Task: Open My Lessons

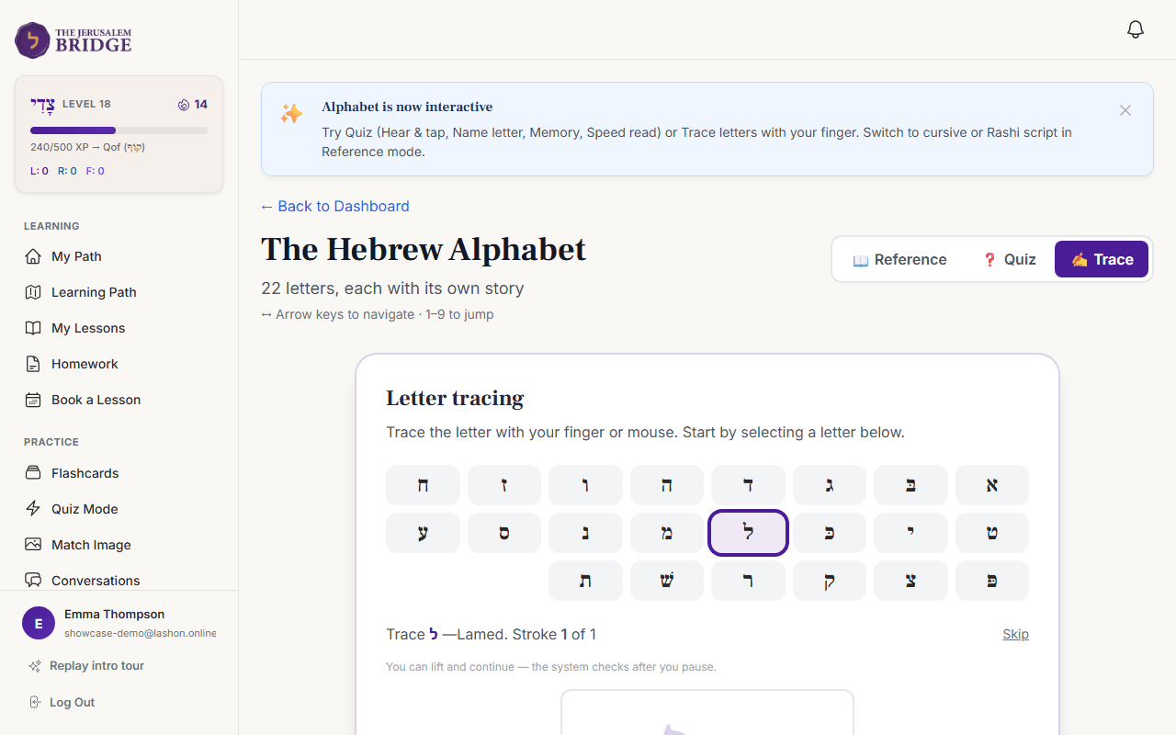Action: click(x=87, y=328)
